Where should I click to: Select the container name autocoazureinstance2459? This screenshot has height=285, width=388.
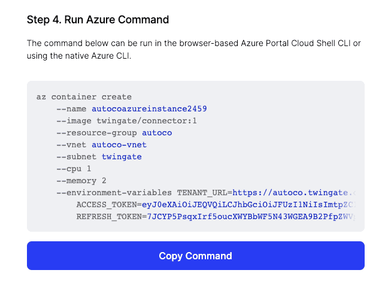(149, 109)
